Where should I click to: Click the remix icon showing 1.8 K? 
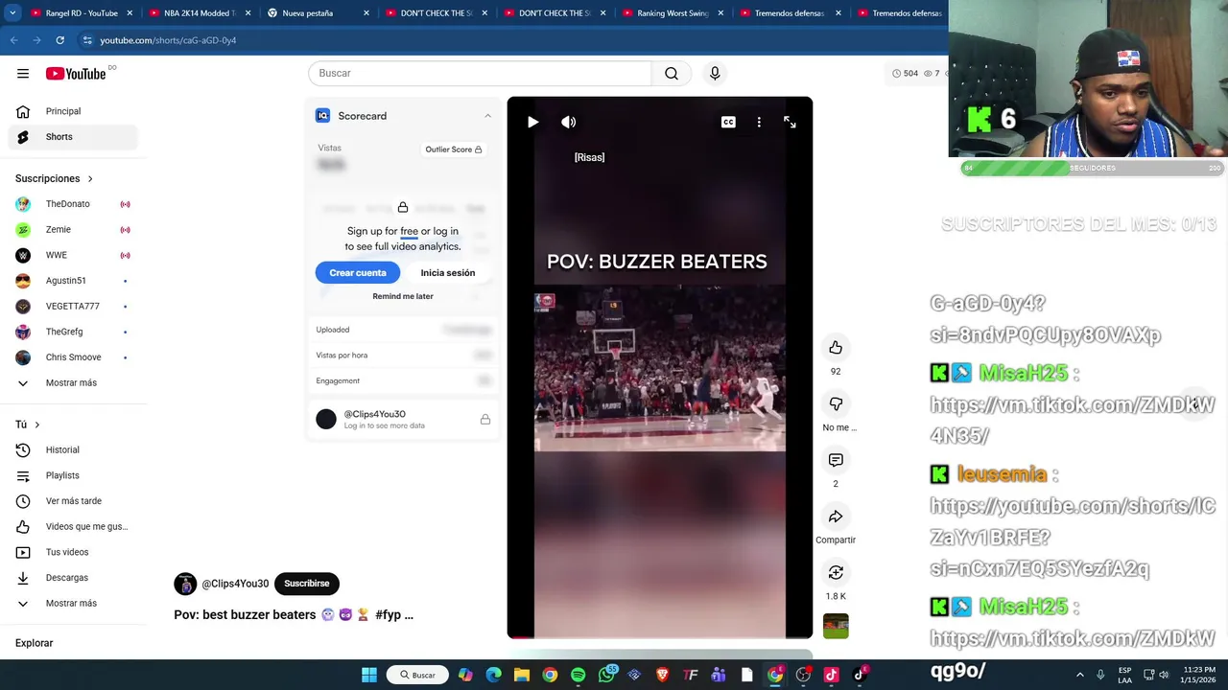coord(836,573)
